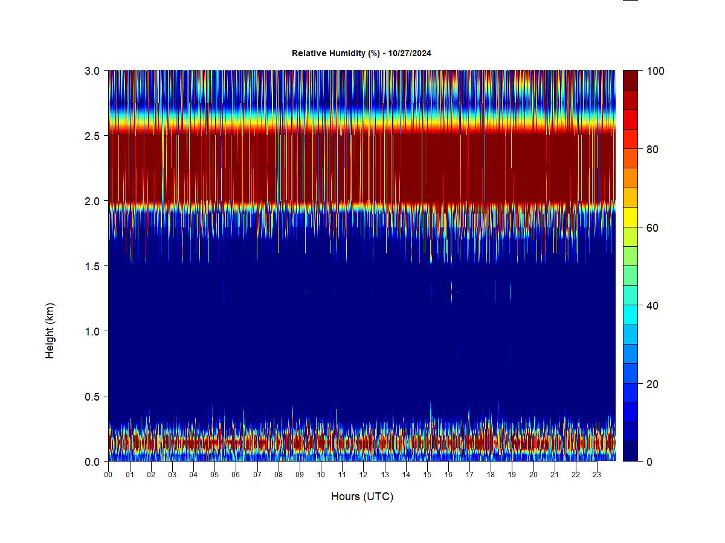Click hour 06 tick label on x-axis
The image size is (725, 543).
pyautogui.click(x=236, y=475)
